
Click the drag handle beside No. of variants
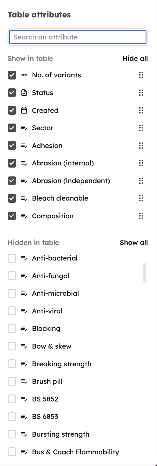tap(141, 75)
